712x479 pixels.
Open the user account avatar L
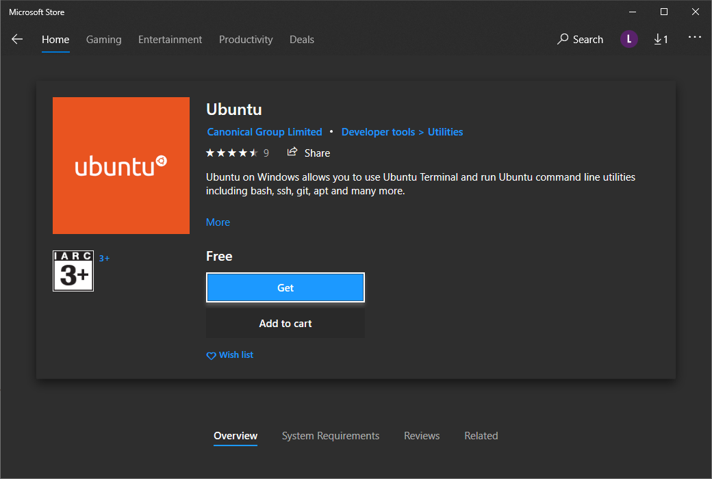(628, 39)
